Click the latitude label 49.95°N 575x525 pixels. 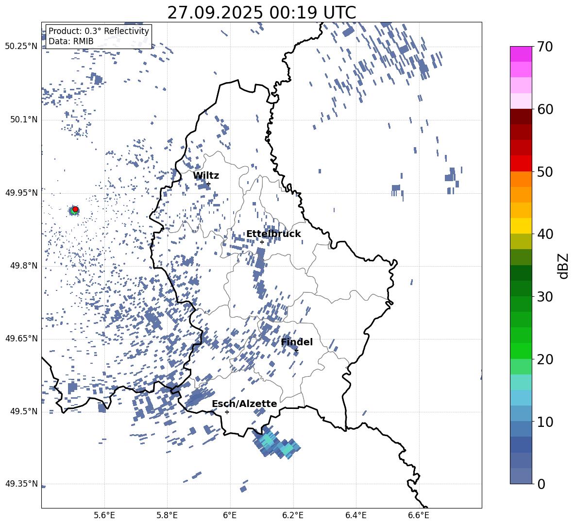[21, 192]
